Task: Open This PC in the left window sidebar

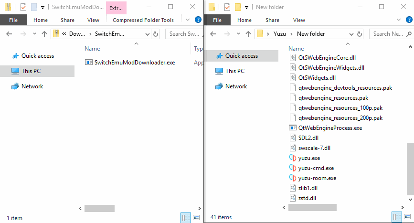Action: coord(31,71)
